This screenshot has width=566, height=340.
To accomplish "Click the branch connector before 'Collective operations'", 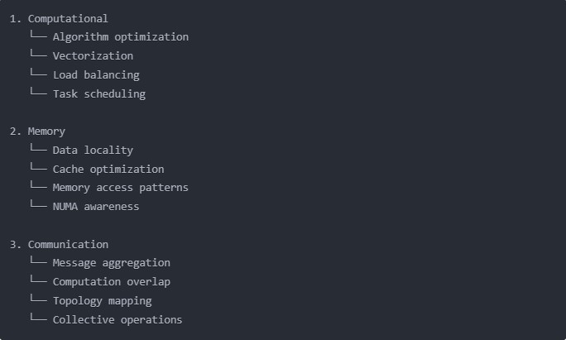I will pyautogui.click(x=38, y=318).
